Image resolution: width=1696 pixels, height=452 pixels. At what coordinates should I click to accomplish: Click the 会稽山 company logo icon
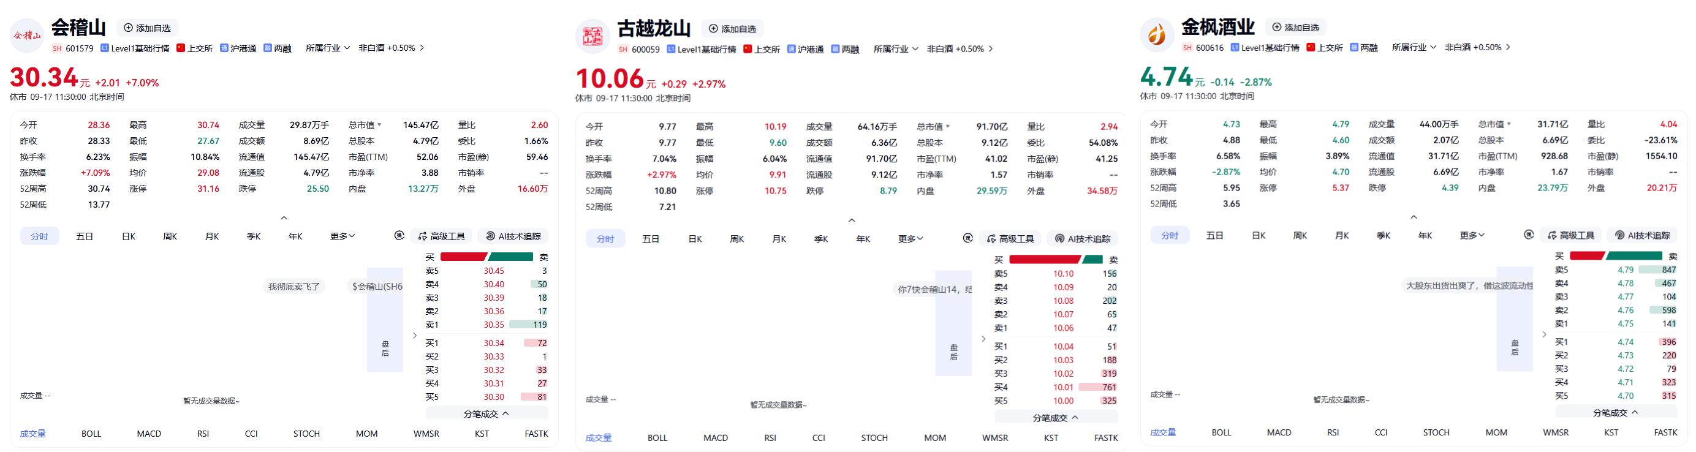coord(27,36)
